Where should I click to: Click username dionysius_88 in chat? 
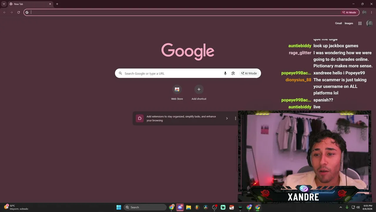pos(298,80)
